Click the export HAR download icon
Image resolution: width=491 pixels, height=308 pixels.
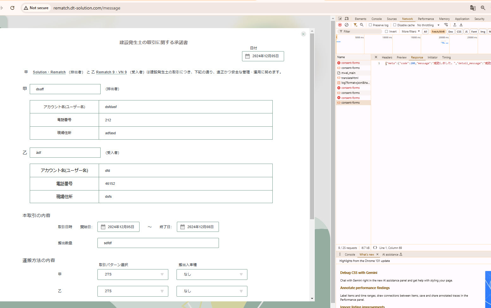[x=461, y=25]
